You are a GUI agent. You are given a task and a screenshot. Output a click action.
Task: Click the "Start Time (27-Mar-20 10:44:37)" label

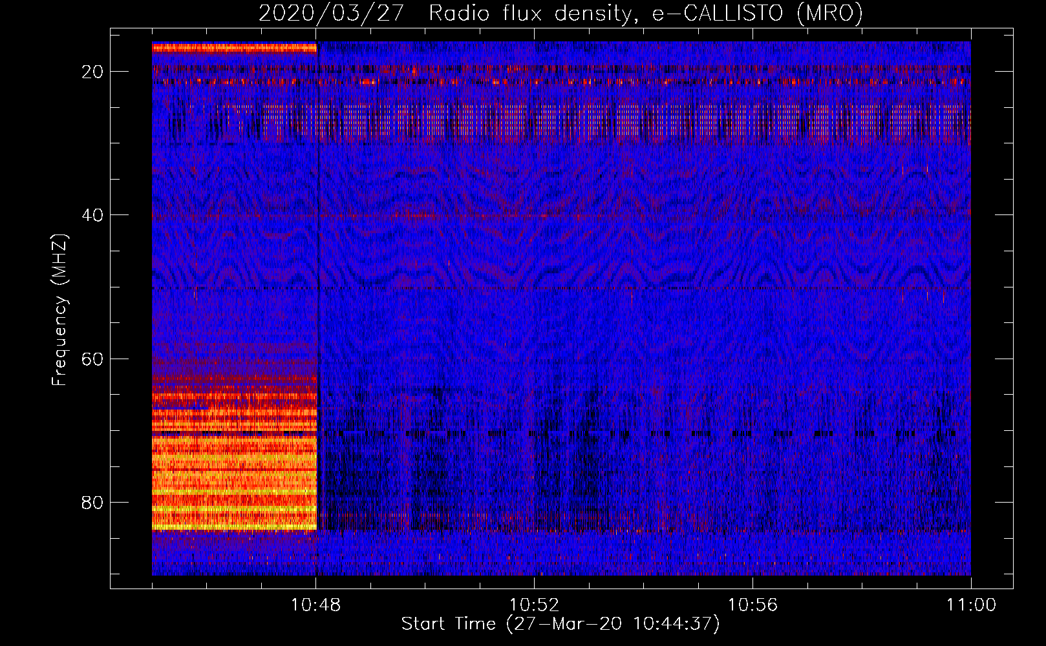click(x=560, y=624)
